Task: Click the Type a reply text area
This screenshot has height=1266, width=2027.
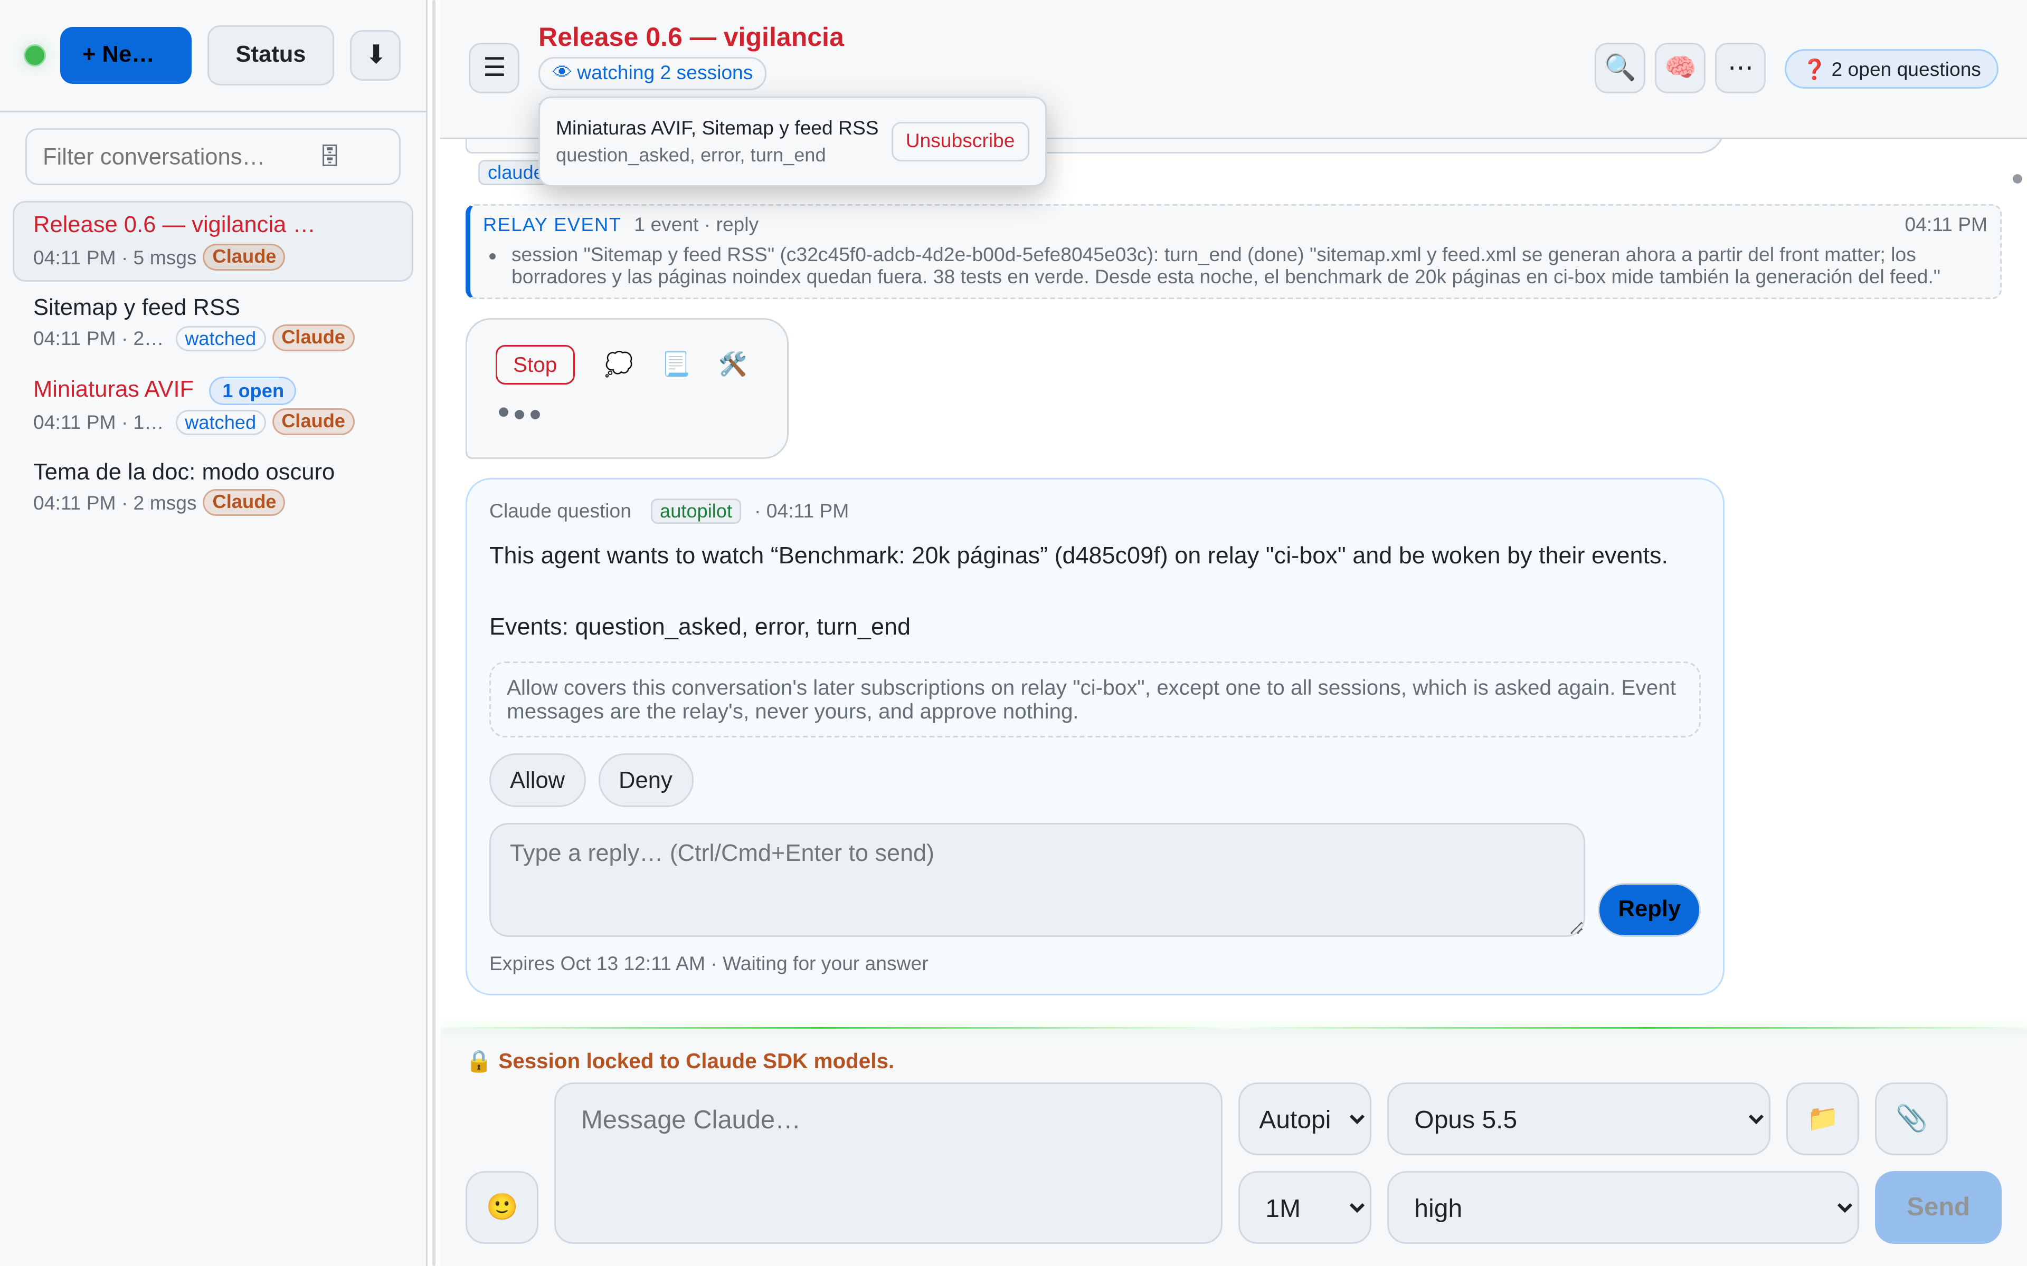Action: coord(1037,879)
